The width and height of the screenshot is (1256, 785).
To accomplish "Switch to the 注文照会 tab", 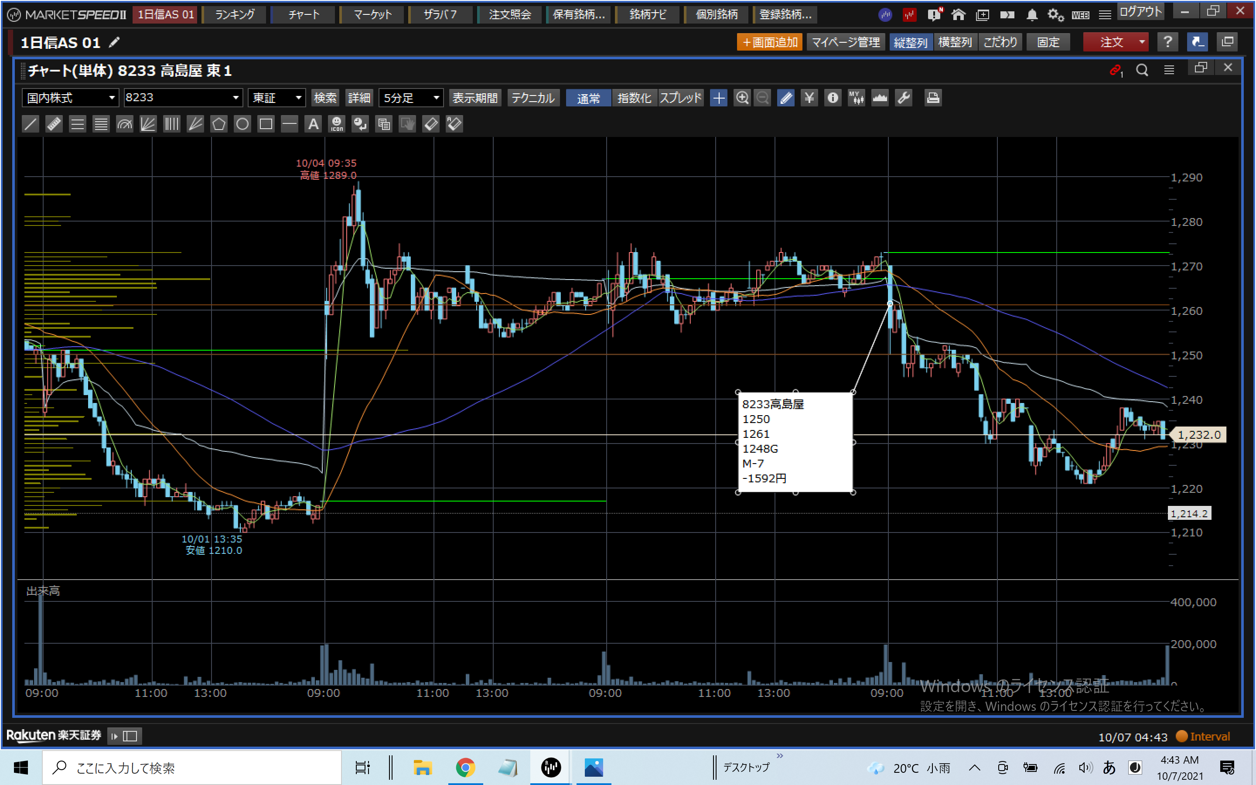I will [510, 14].
